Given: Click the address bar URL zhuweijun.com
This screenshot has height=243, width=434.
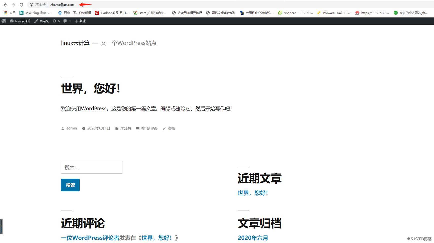Looking at the screenshot, I should [63, 5].
